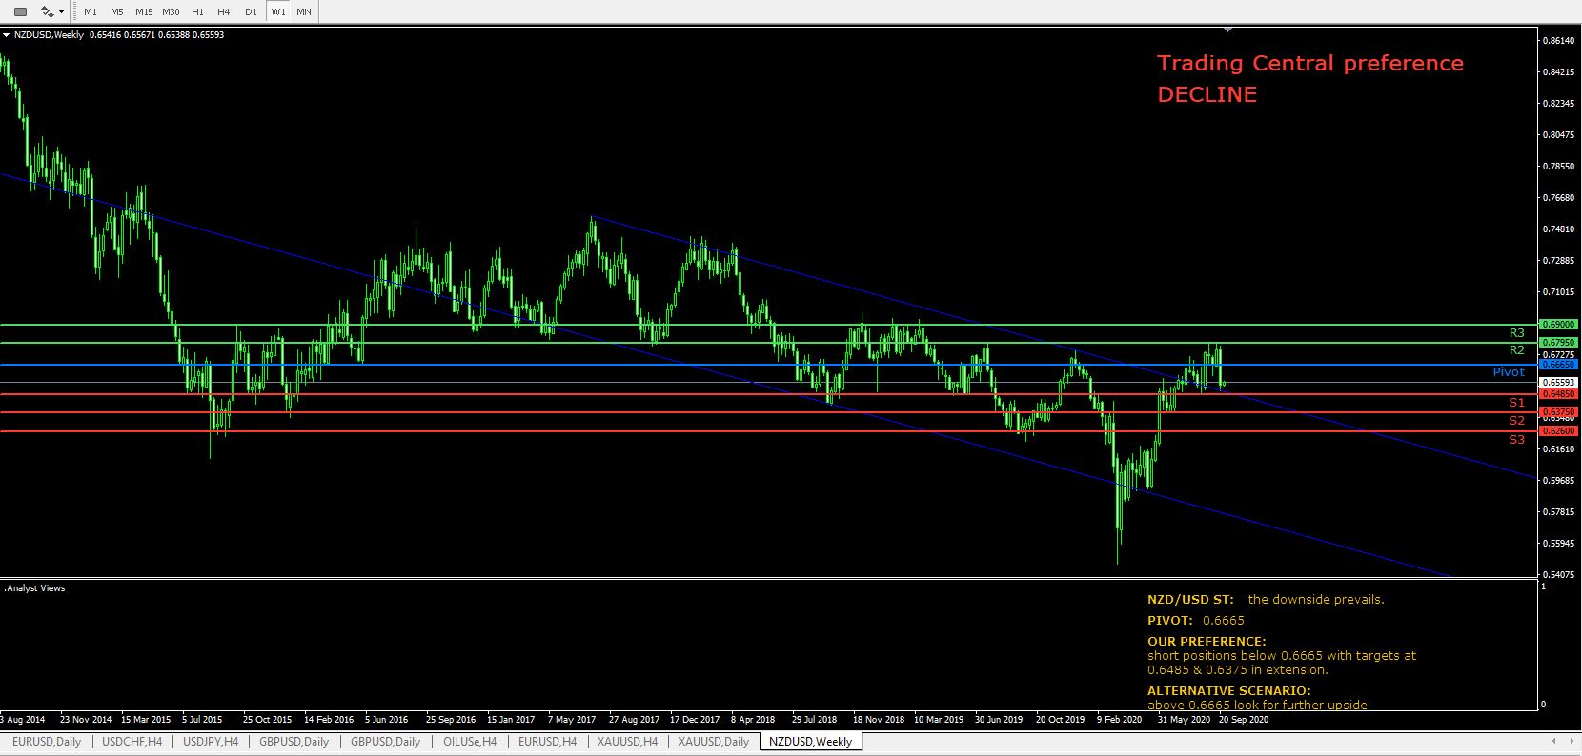Screen dimensions: 1582x756
Task: Select the R3 resistance label
Action: pos(1516,333)
